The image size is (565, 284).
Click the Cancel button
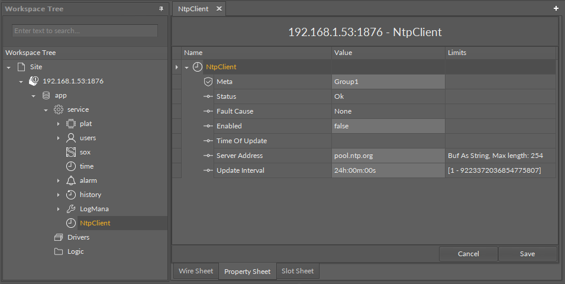(468, 254)
